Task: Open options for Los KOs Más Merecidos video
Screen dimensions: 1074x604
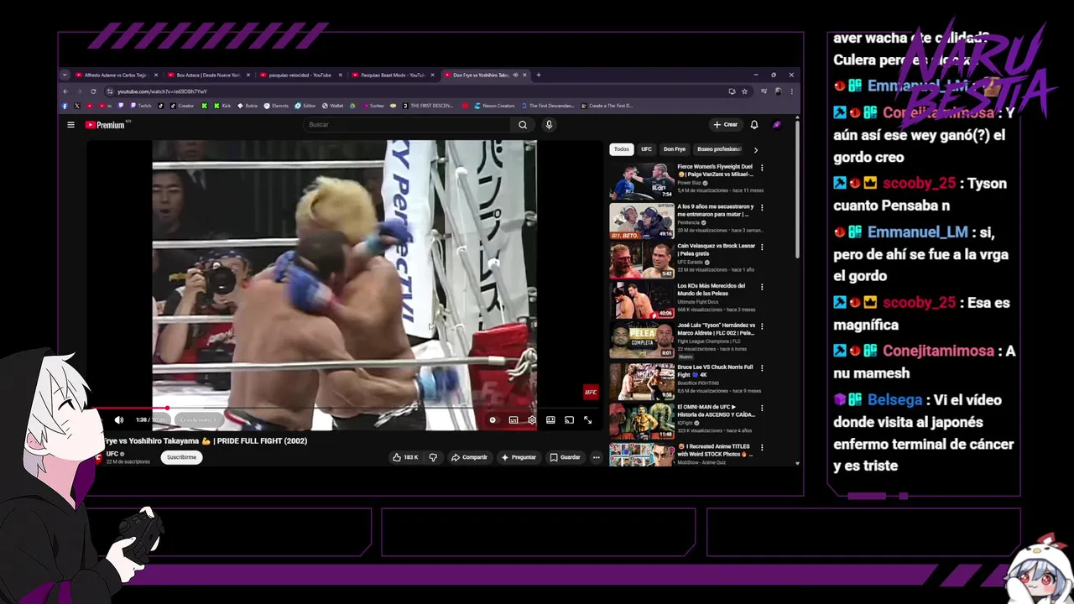Action: [762, 286]
